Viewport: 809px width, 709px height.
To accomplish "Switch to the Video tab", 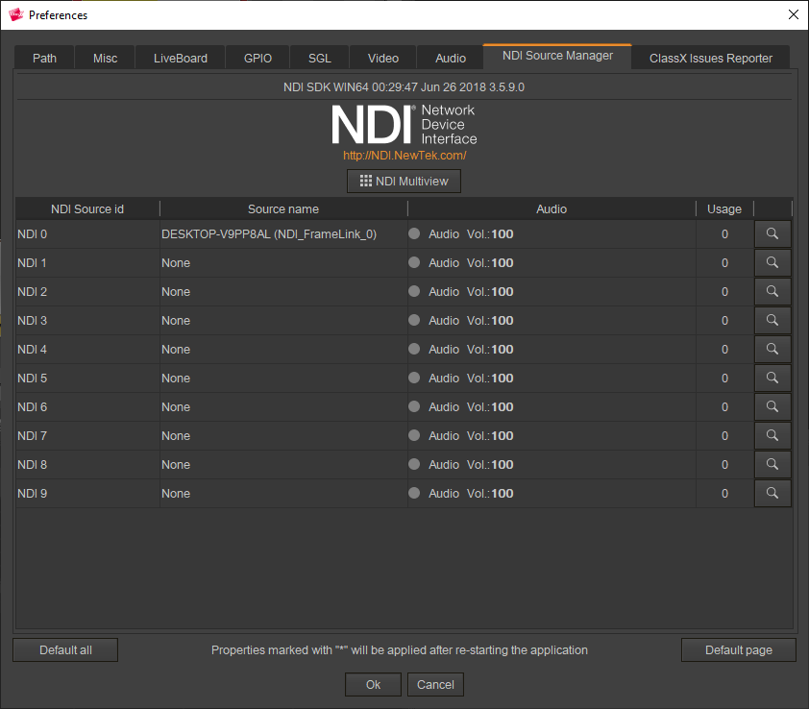I will tap(382, 58).
